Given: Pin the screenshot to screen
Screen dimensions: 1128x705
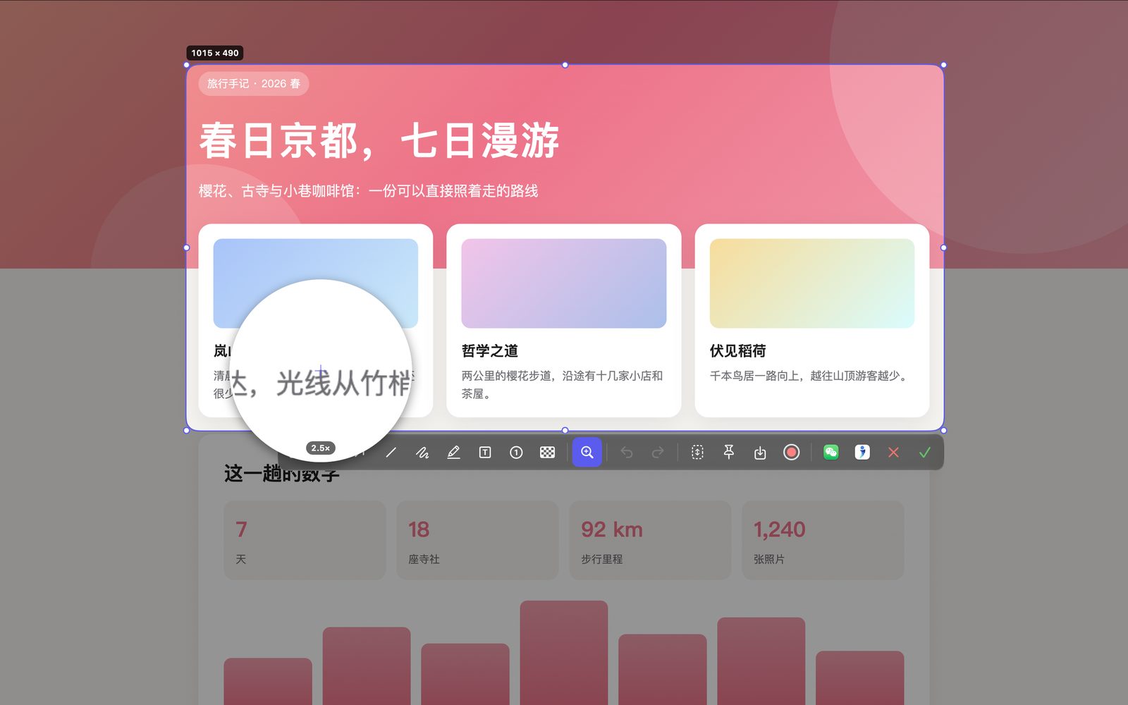Looking at the screenshot, I should point(729,453).
